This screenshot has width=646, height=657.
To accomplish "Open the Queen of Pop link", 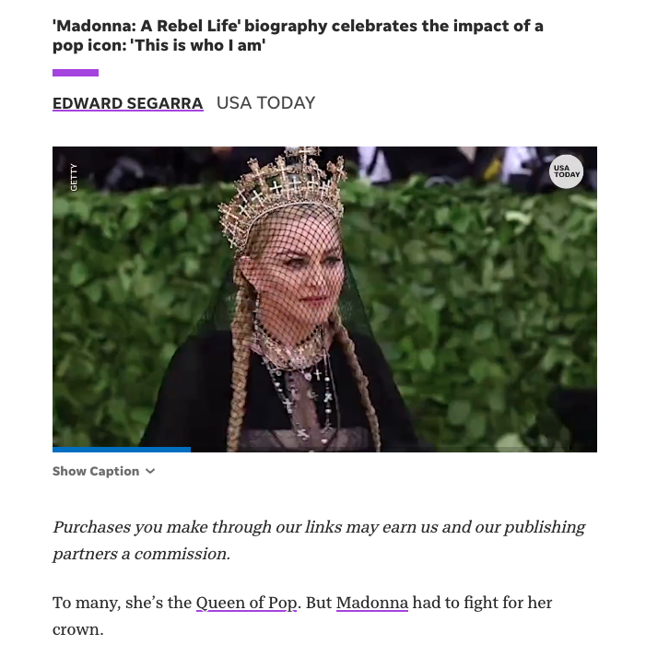I will 246,603.
